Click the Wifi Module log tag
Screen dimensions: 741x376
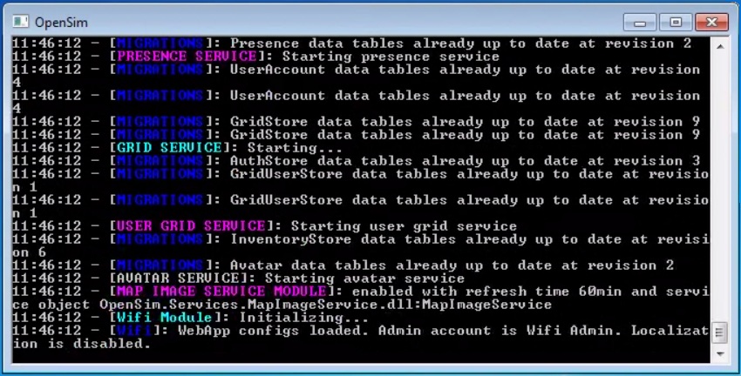[x=165, y=317]
